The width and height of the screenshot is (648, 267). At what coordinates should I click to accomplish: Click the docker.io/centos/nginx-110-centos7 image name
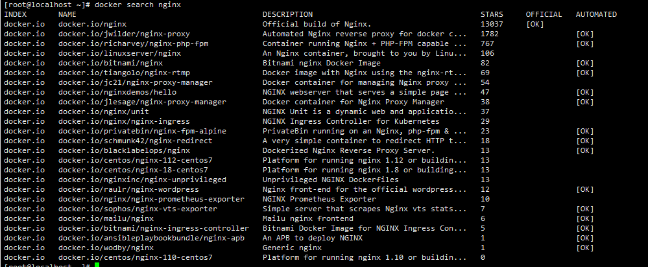(135, 257)
